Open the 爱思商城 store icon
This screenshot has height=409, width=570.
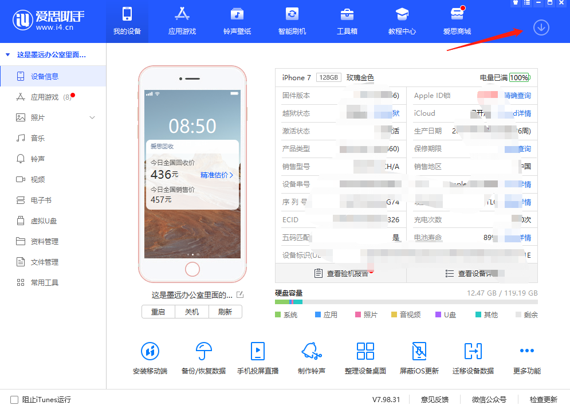(x=457, y=14)
